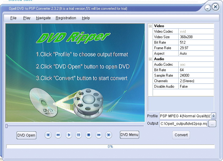This screenshot has width=223, height=161.
Task: Pause the video preview
Action: click(x=79, y=135)
